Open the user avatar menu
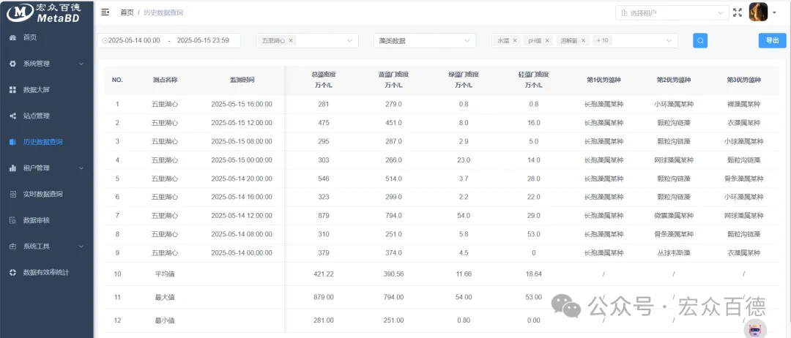The image size is (791, 338). tap(758, 12)
